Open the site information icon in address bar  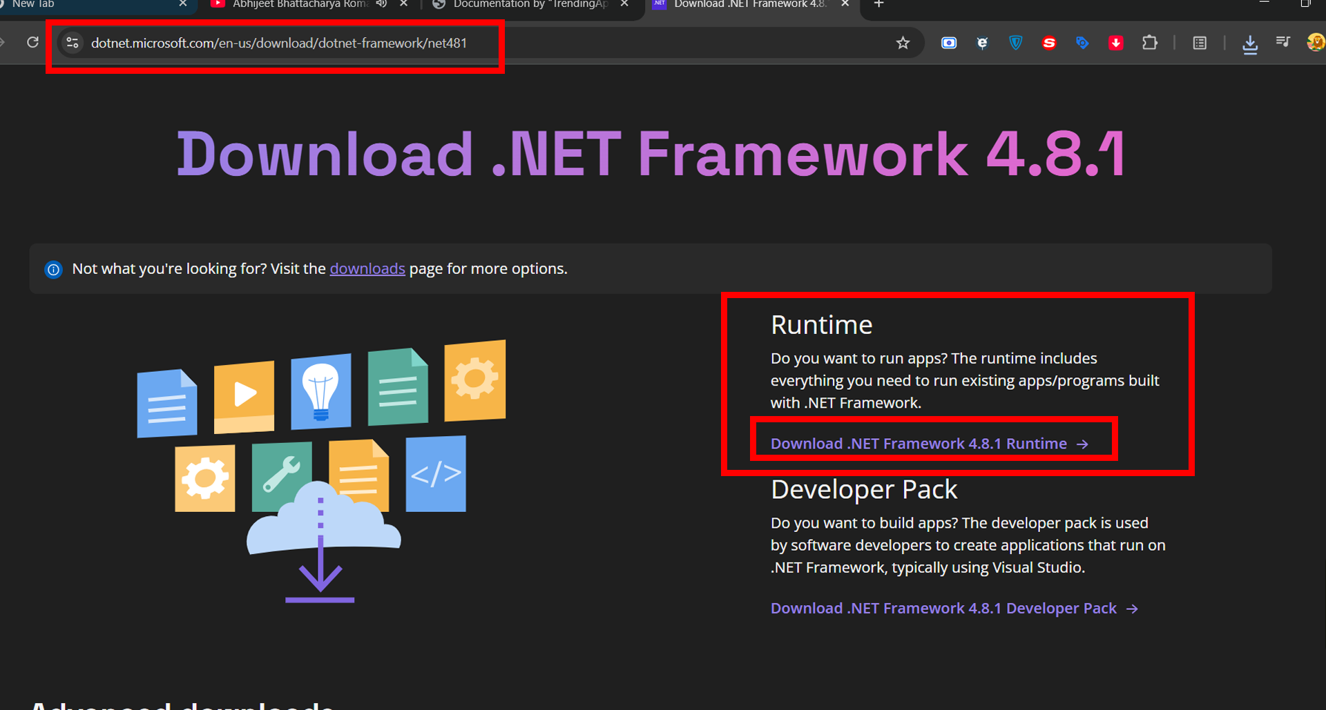coord(73,43)
